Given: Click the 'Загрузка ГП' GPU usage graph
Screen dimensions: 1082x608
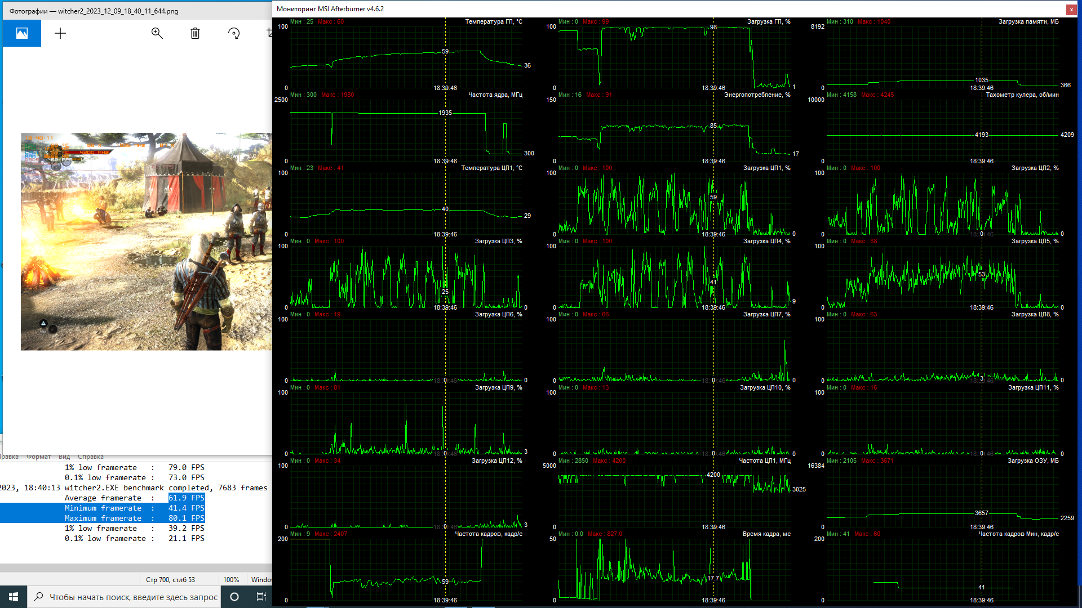Looking at the screenshot, I should [675, 56].
